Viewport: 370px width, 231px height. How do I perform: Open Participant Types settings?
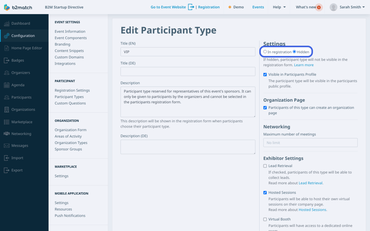pos(69,97)
